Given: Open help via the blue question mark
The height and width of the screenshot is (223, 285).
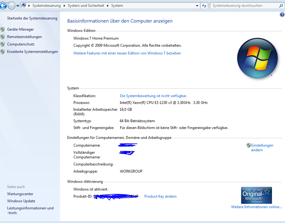Looking at the screenshot, I should 282,15.
